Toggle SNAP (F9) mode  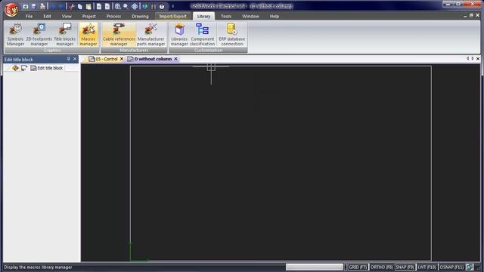[x=405, y=267]
